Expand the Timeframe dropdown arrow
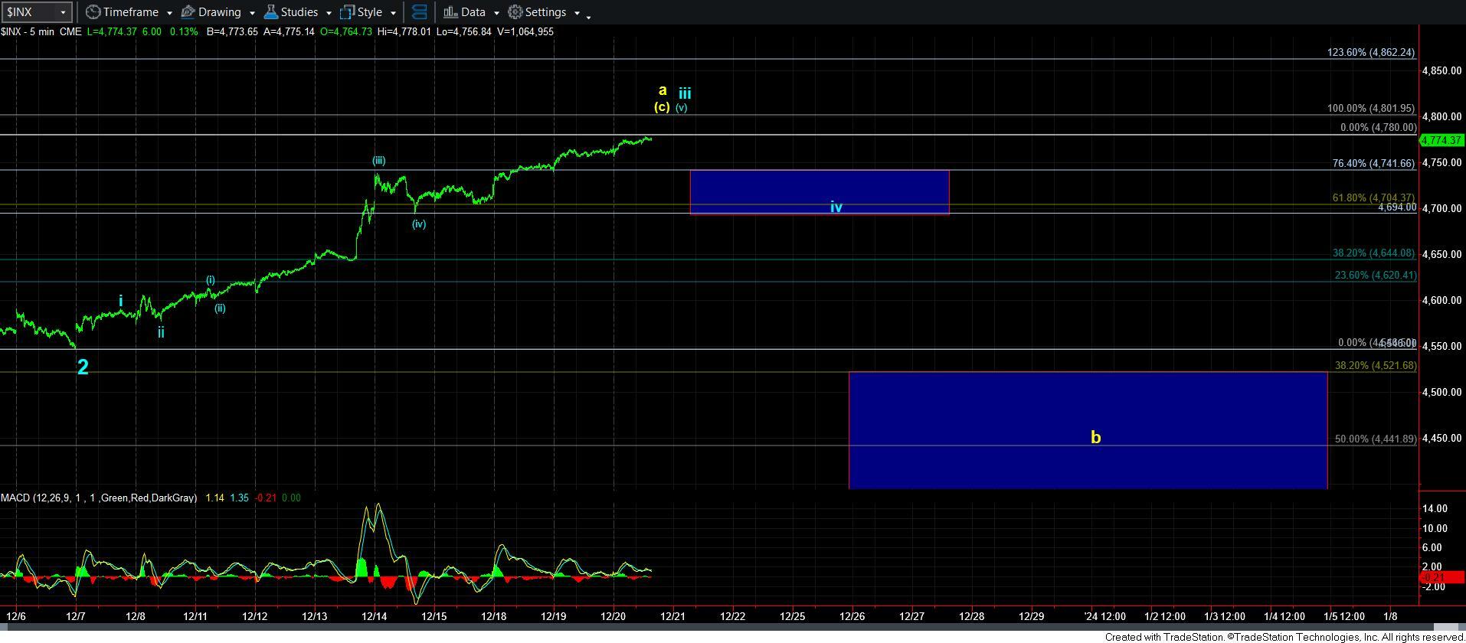 [x=169, y=13]
